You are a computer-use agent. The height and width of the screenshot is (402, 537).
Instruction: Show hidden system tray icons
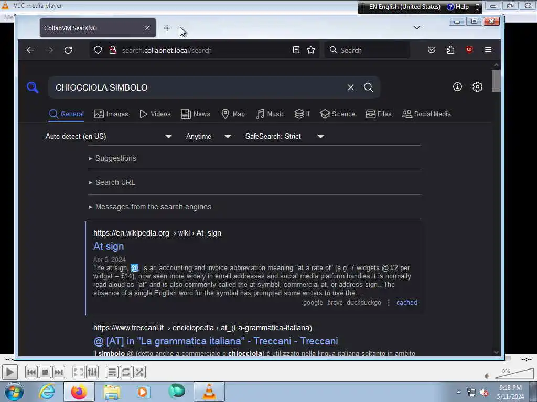(458, 392)
